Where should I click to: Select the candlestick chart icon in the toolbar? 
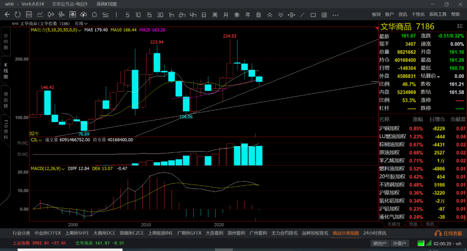pyautogui.click(x=51, y=15)
